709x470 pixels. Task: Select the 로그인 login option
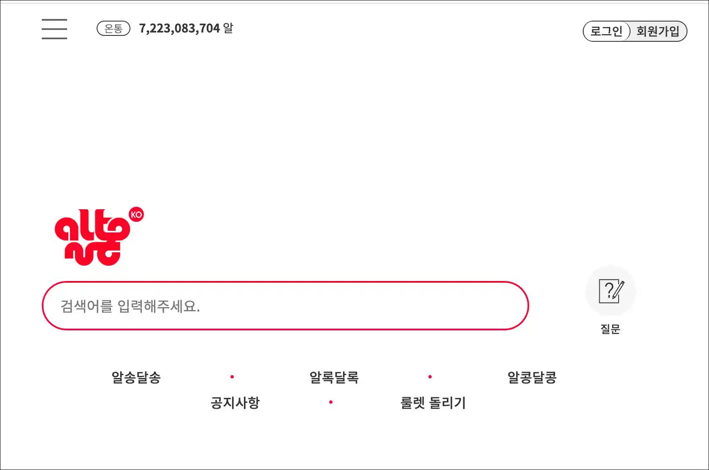coord(606,31)
